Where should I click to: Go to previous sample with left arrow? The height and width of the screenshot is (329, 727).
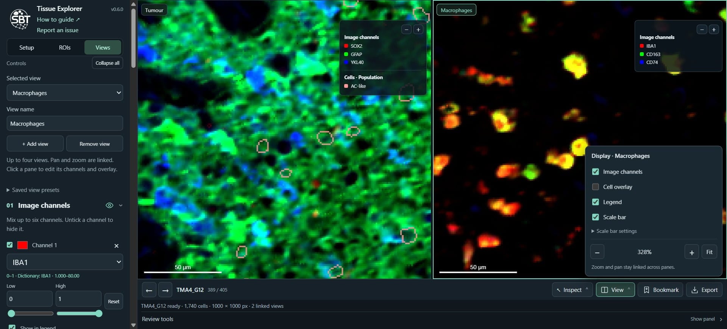(149, 290)
